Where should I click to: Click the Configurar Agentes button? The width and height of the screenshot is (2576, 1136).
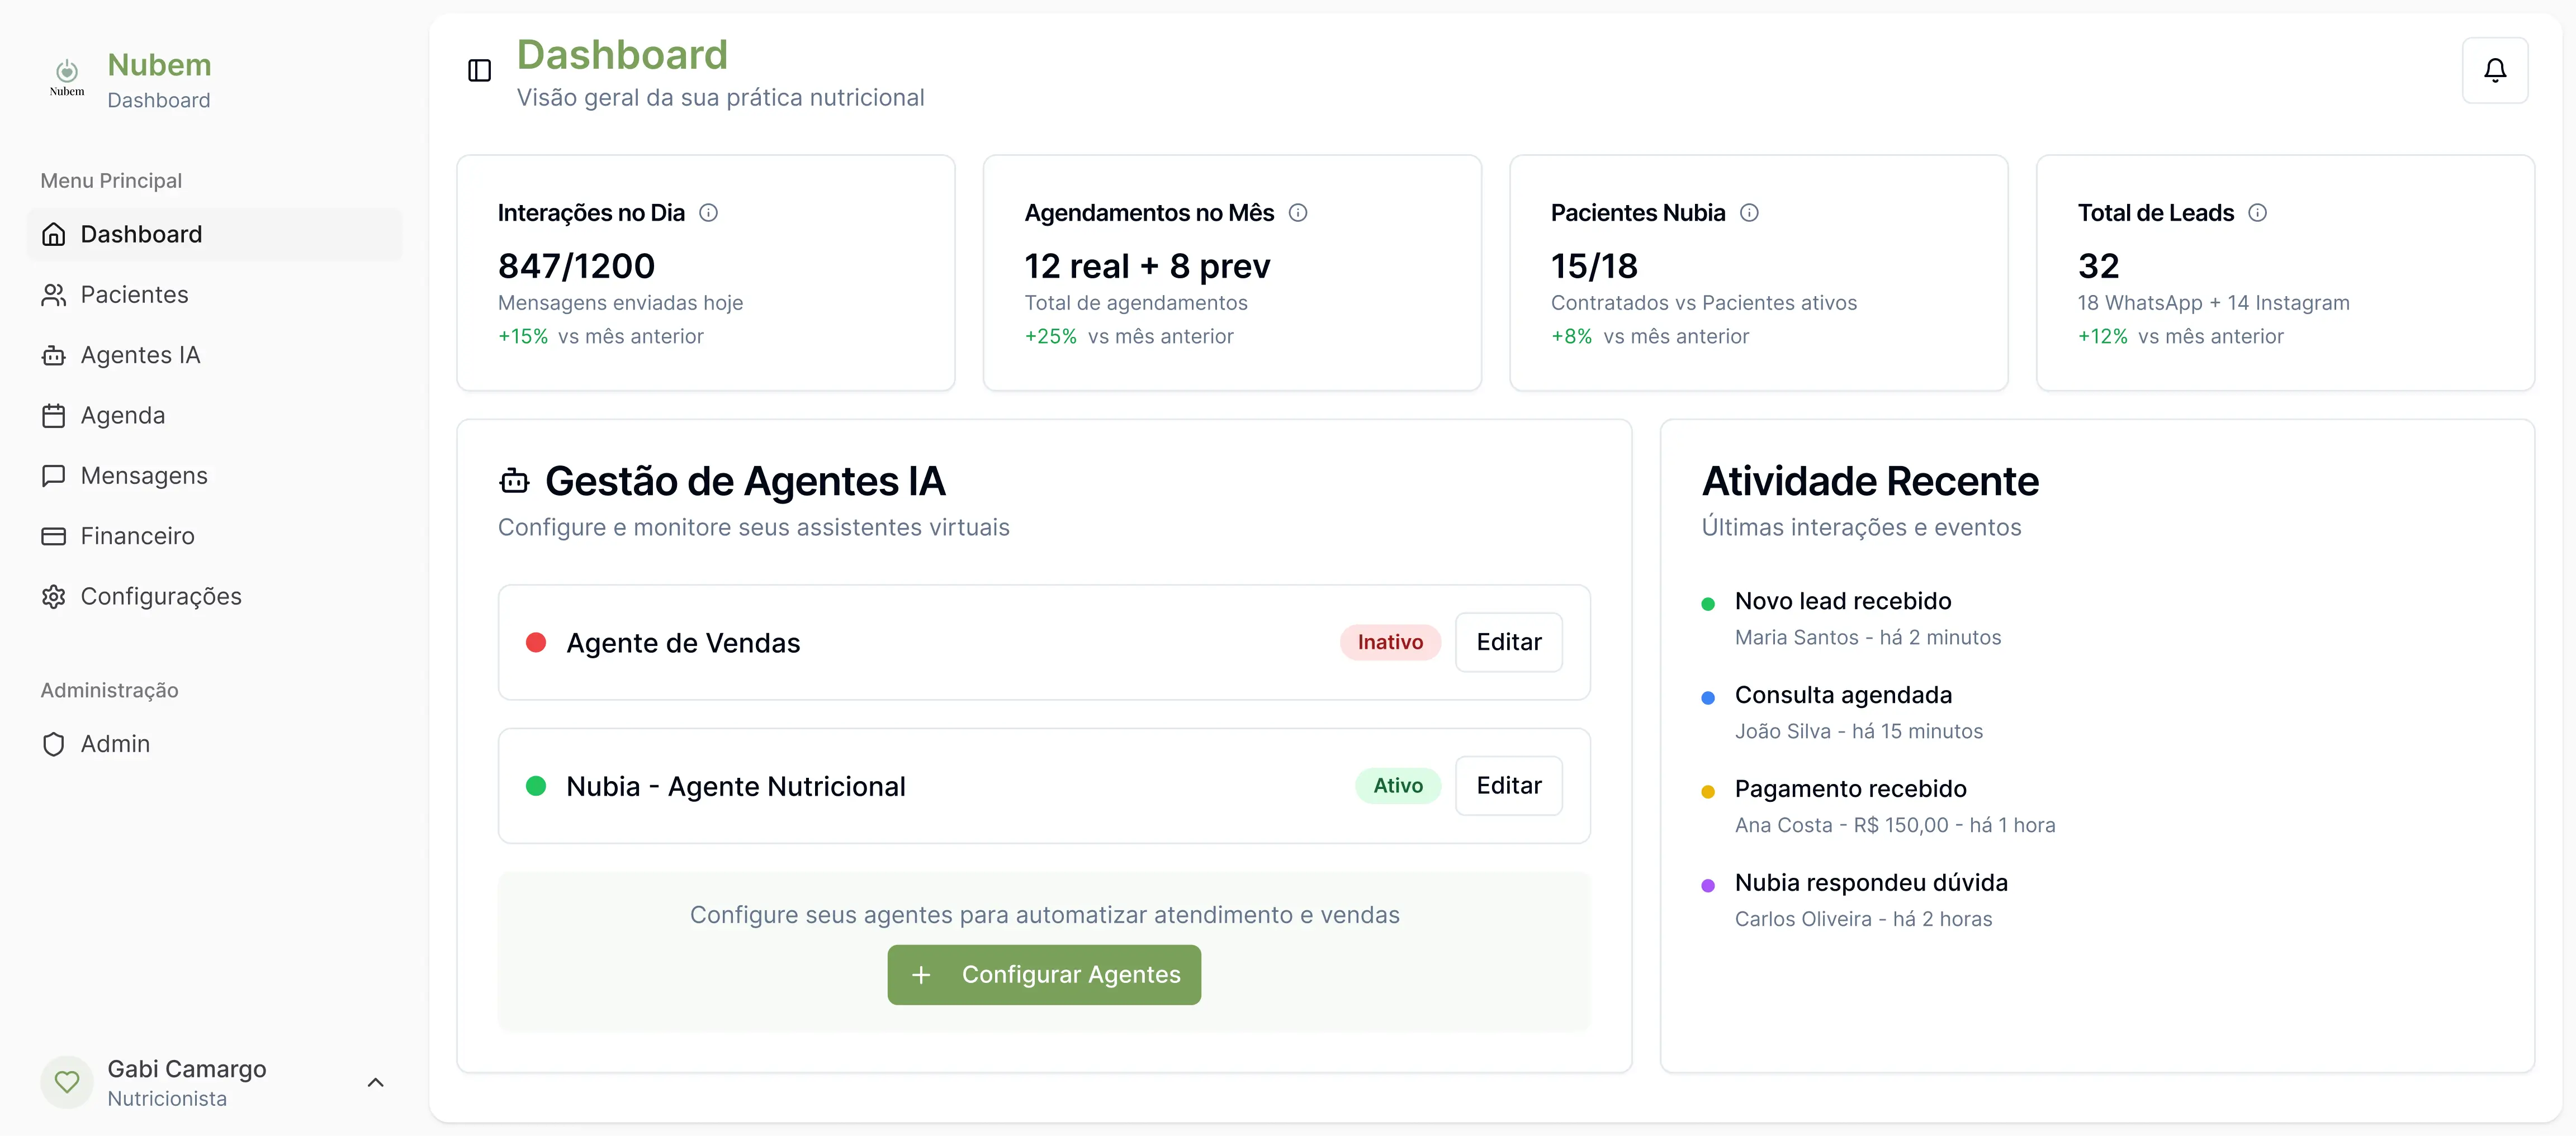point(1043,974)
